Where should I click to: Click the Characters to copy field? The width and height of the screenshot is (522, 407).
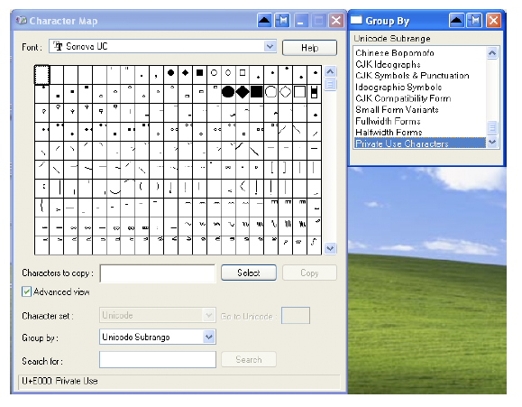click(158, 273)
